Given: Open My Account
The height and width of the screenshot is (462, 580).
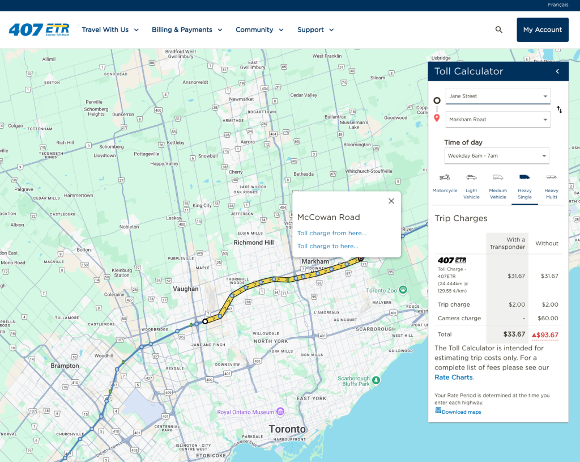Looking at the screenshot, I should (542, 29).
